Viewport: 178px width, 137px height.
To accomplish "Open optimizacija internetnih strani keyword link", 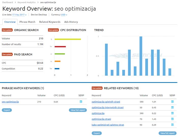I will point(108,107).
